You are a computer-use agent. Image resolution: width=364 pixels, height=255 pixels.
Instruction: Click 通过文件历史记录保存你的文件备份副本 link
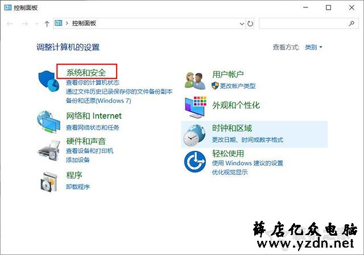coord(119,92)
